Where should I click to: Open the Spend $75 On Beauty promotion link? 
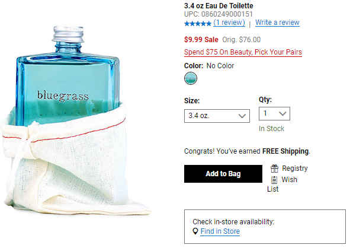click(x=243, y=52)
